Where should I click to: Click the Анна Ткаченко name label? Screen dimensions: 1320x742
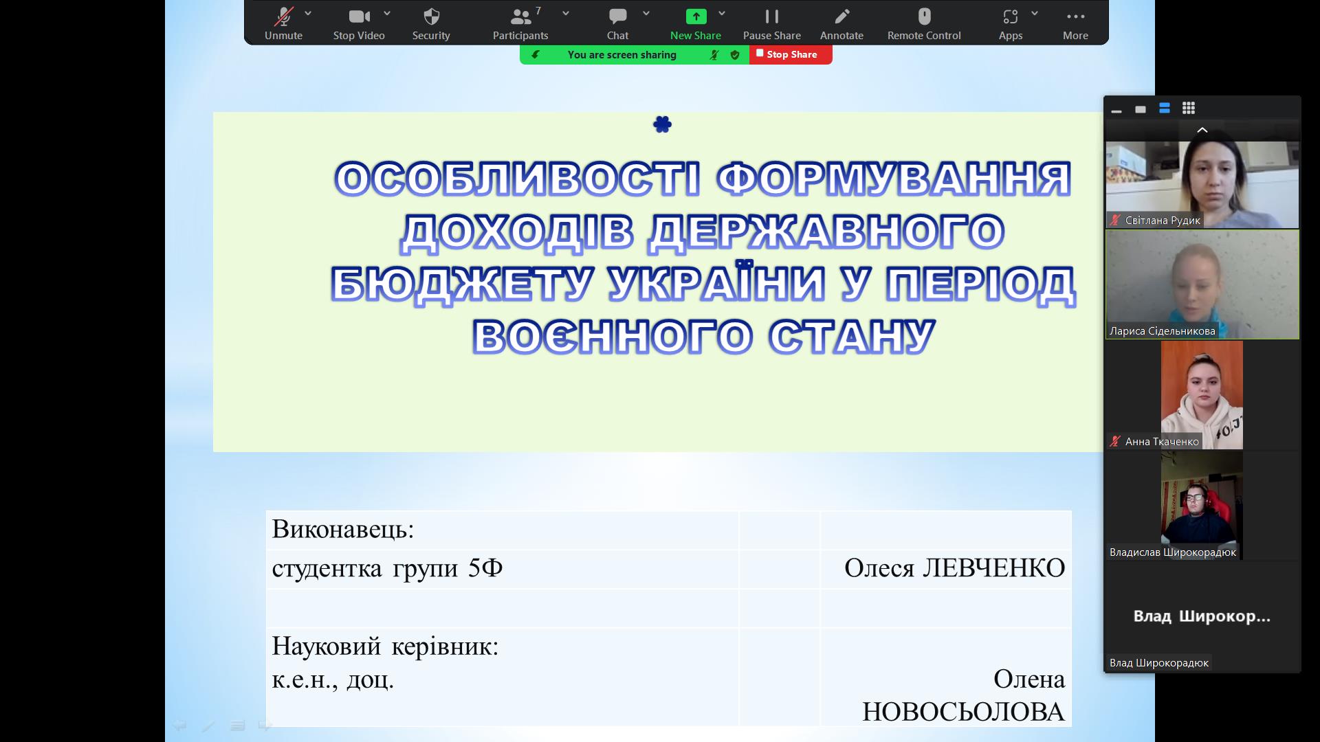tap(1161, 442)
